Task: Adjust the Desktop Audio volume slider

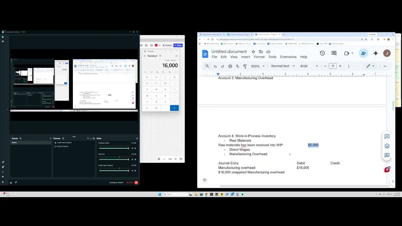Action: 114,148
